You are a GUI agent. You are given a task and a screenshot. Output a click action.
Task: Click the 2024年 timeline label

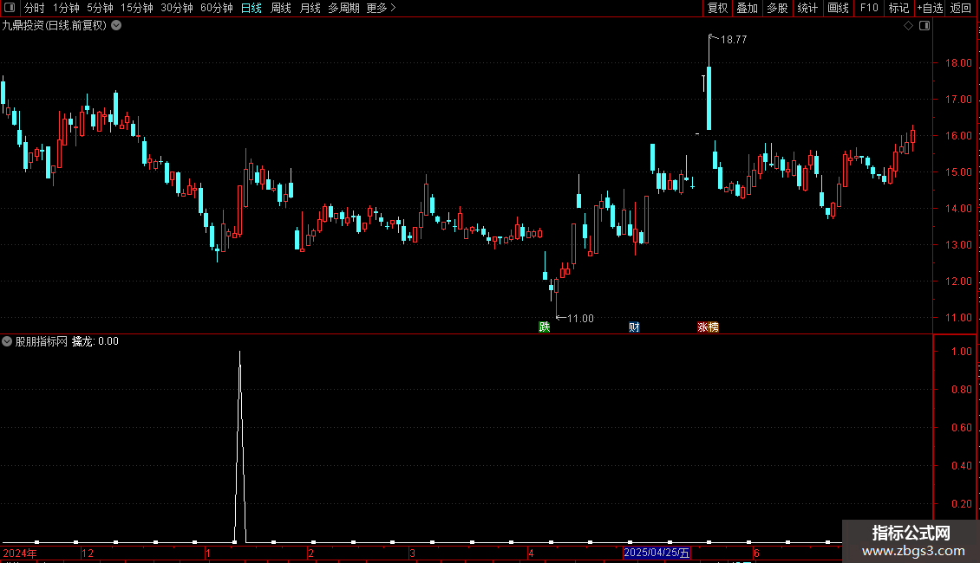(20, 553)
